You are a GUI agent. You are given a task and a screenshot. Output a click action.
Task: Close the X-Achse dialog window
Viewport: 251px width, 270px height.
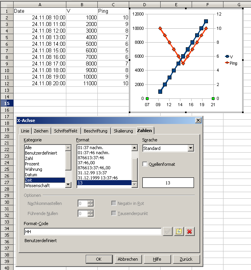(198, 120)
